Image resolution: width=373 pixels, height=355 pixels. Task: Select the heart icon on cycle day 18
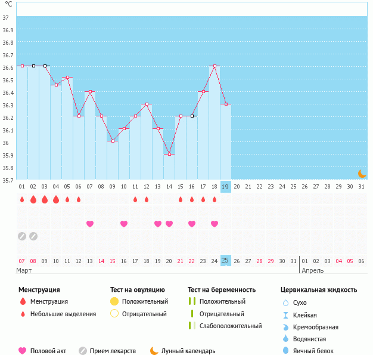click(215, 224)
